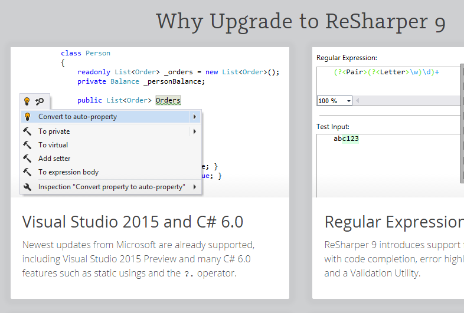Click the hammer icon beside To private
The image size is (464, 313).
pyautogui.click(x=27, y=131)
